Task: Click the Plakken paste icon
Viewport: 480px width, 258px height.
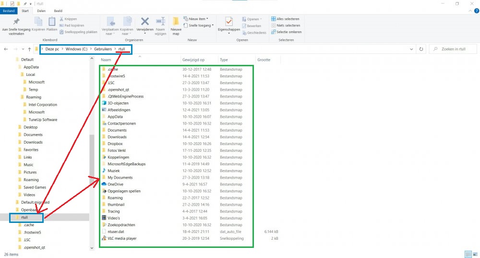Action: click(52, 23)
